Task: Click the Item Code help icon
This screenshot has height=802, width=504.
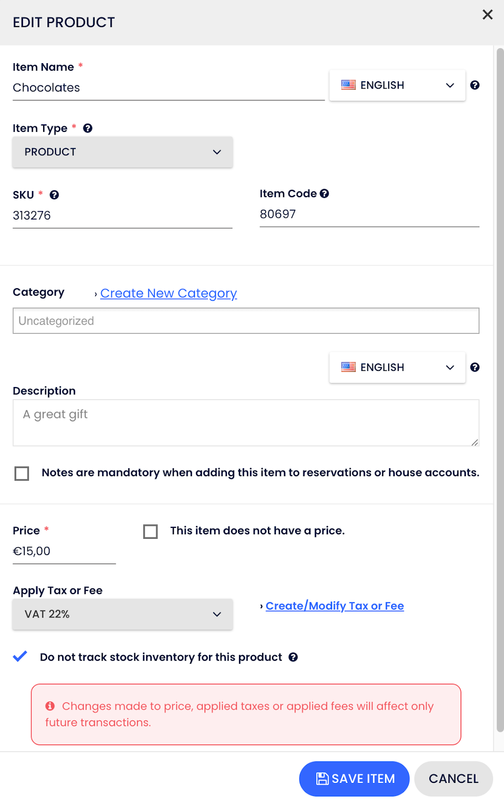Action: [x=325, y=193]
